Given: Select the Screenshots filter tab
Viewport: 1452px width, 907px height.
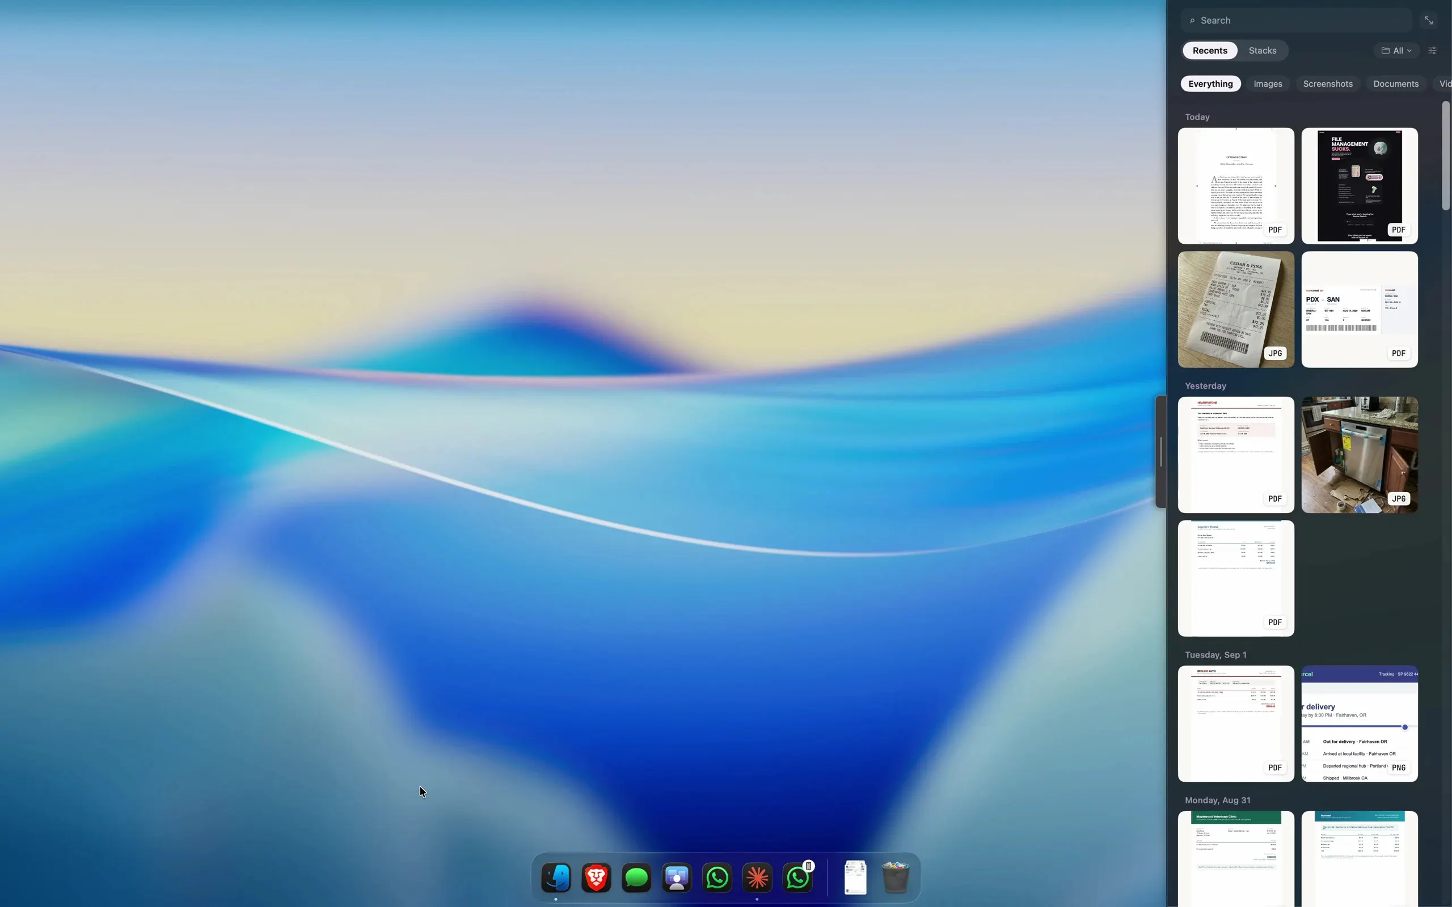Looking at the screenshot, I should click(x=1328, y=84).
